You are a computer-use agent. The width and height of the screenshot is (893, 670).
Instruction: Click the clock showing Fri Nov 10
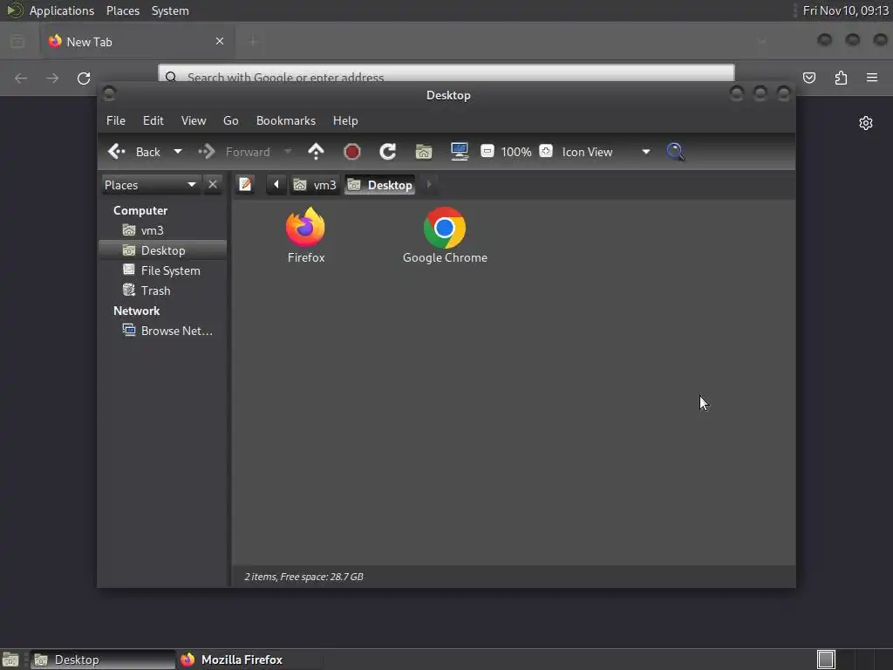845,10
